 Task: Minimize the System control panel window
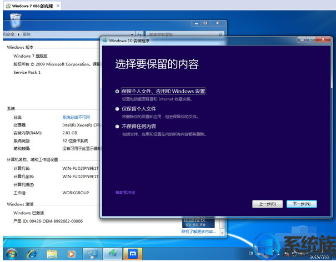pos(196,23)
